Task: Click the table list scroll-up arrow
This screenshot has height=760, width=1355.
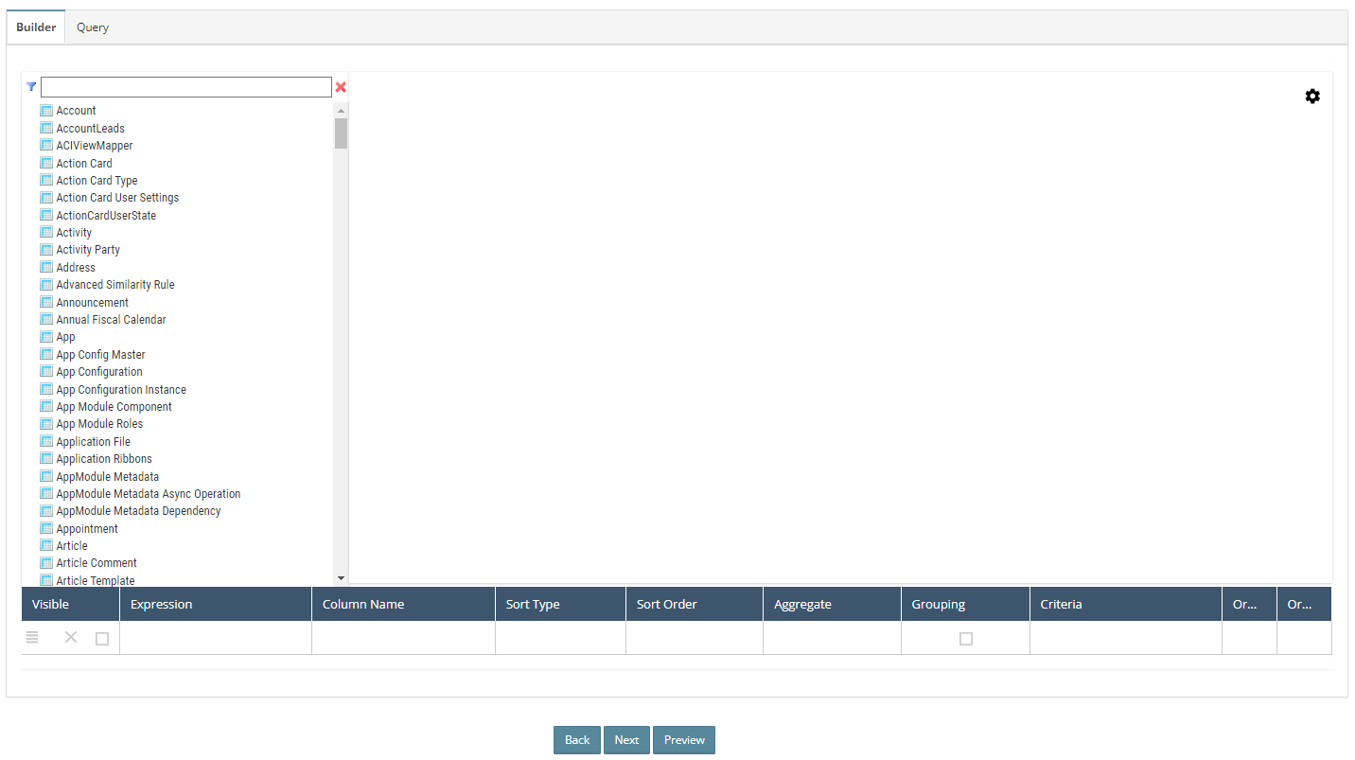Action: tap(341, 111)
